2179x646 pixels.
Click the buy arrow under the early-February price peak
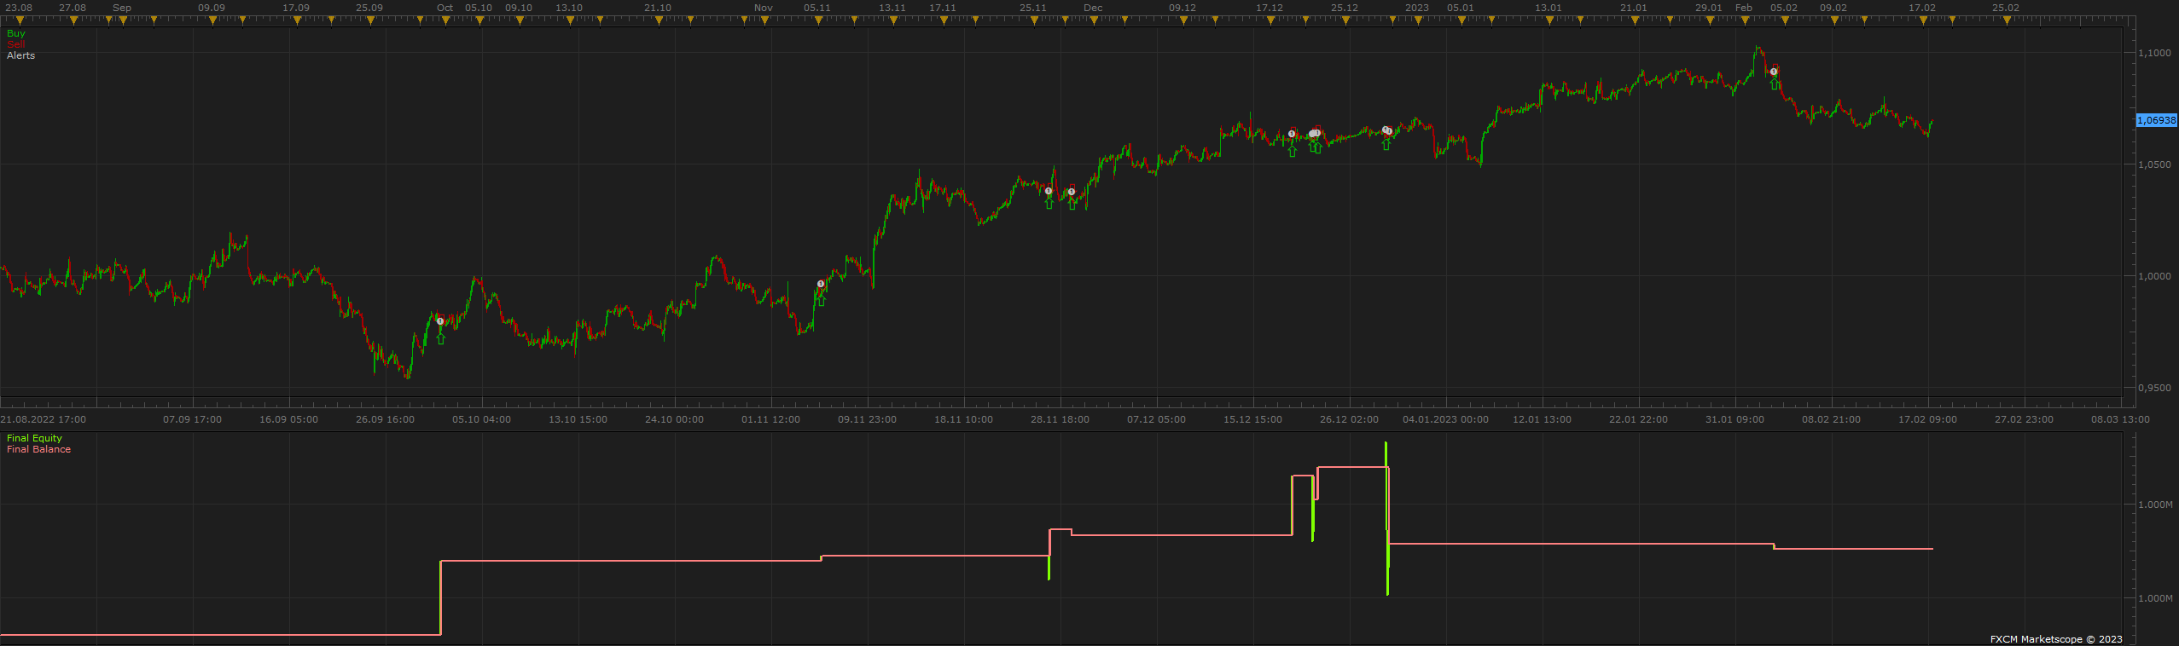(1775, 84)
